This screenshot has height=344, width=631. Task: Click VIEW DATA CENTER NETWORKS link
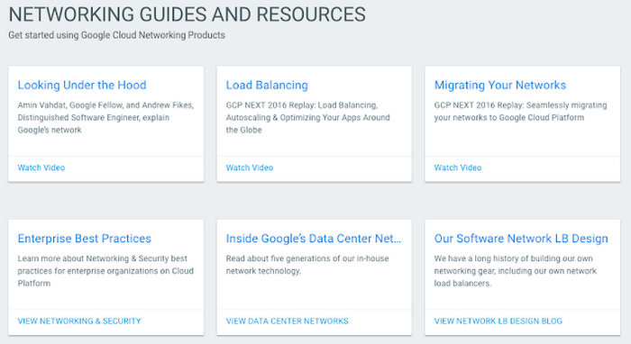[x=287, y=321]
